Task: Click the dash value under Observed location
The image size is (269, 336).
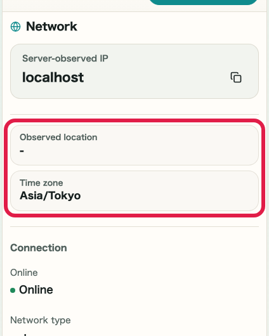Action: click(22, 151)
